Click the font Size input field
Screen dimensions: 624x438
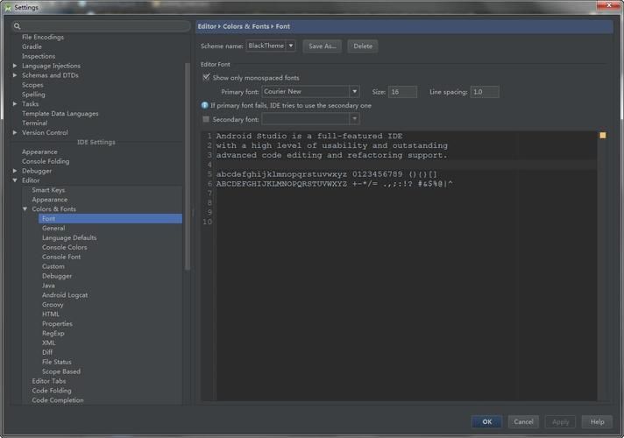pyautogui.click(x=402, y=91)
